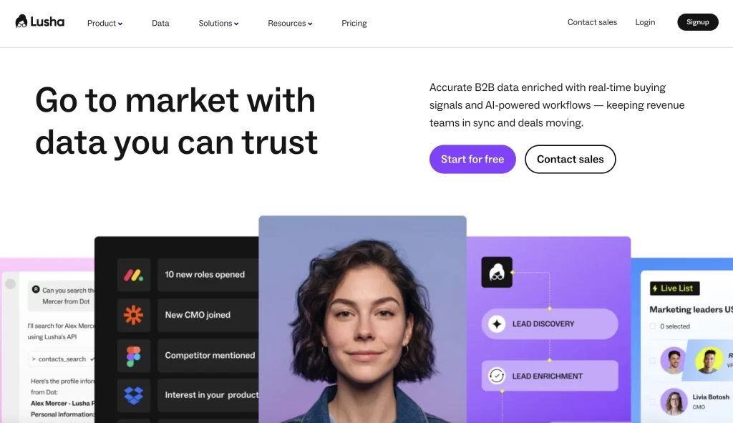The height and width of the screenshot is (423, 733).
Task: Open the Pricing page from navigation
Action: (x=354, y=24)
